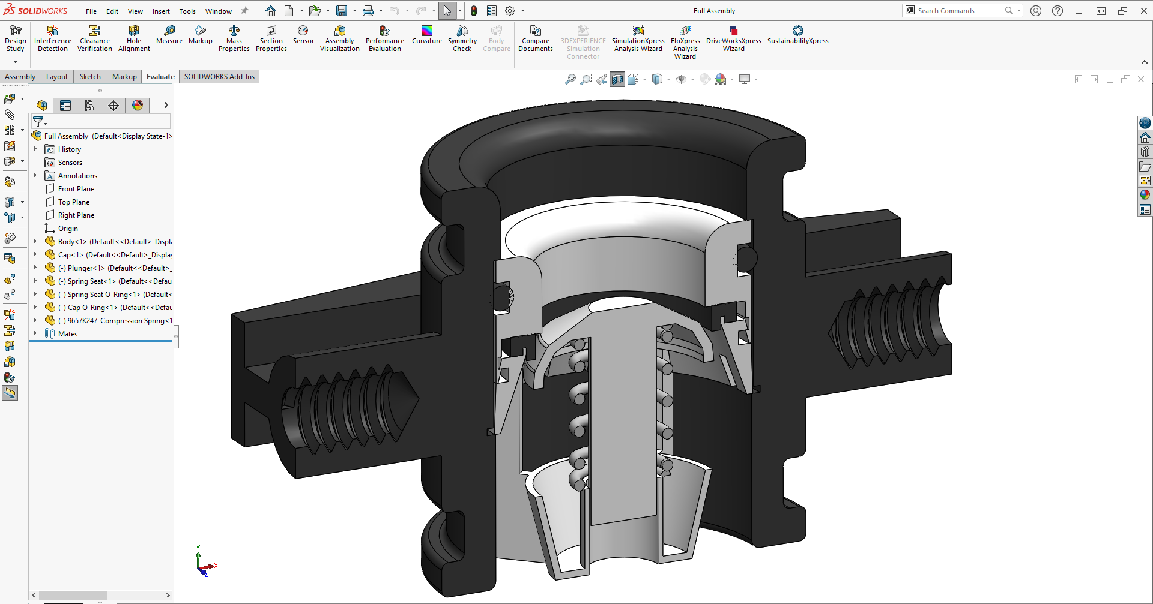
Task: Open the Tools menu
Action: click(187, 11)
